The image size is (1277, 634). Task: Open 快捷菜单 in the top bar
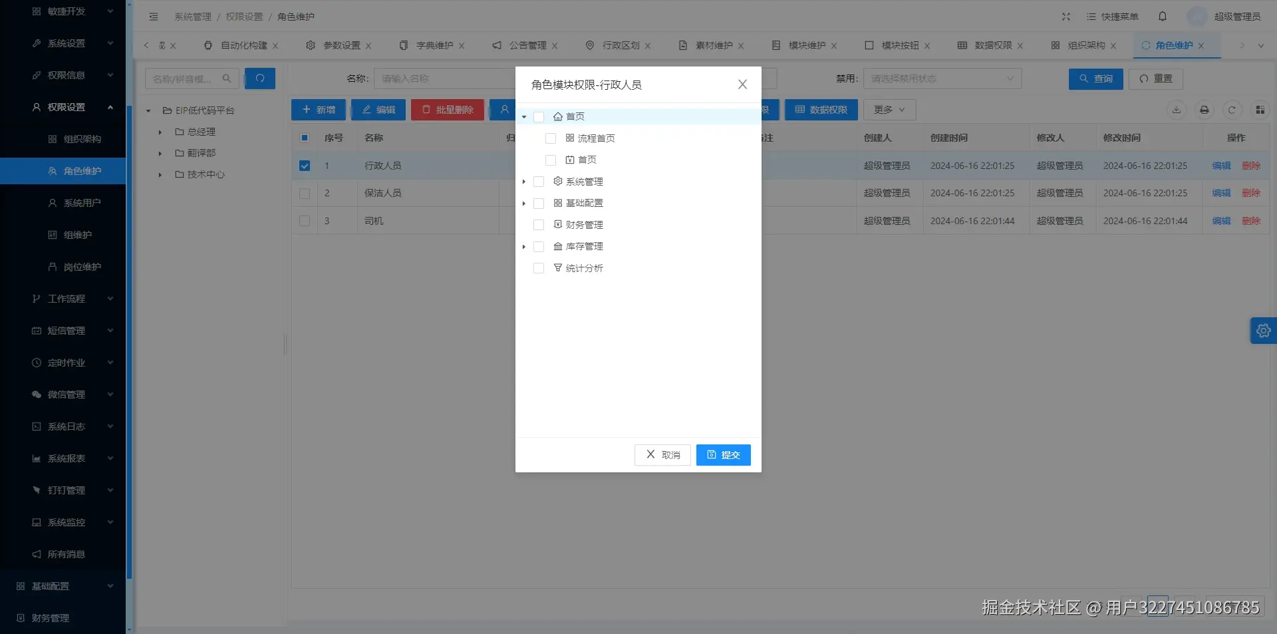click(1113, 17)
